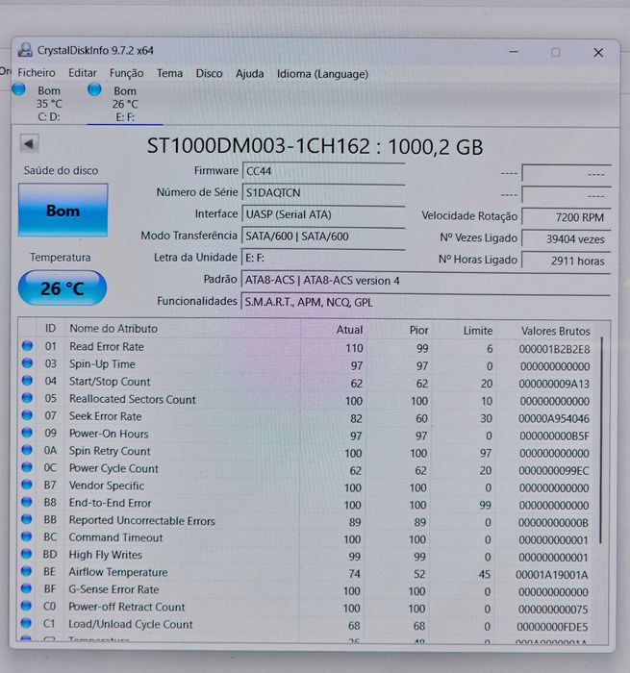Select the previous disk arrow button
The image size is (630, 673).
[29, 144]
